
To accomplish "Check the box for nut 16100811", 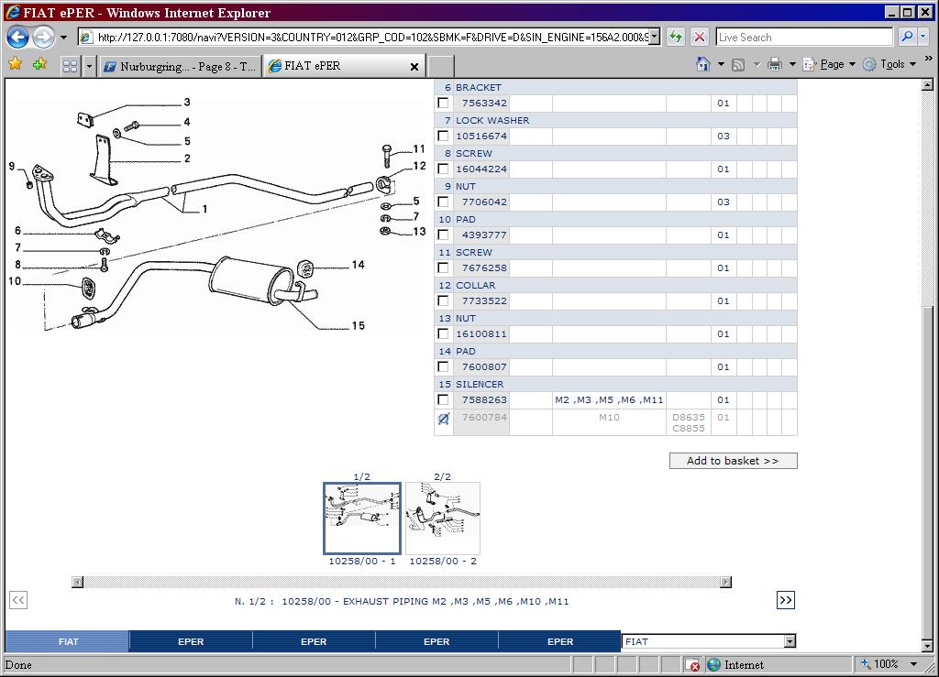I will 443,333.
